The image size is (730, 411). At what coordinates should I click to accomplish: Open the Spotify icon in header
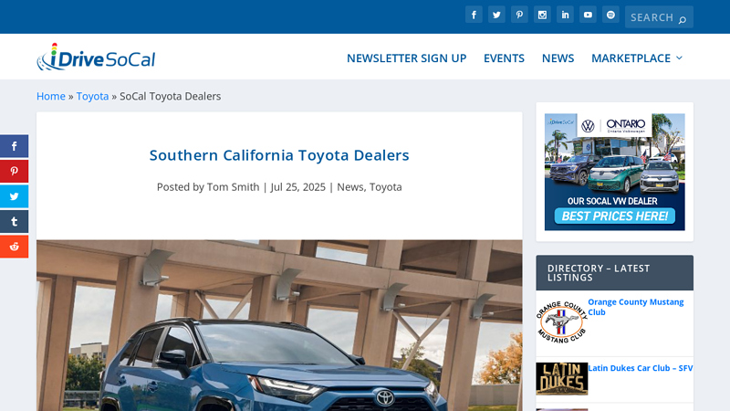[x=610, y=15]
